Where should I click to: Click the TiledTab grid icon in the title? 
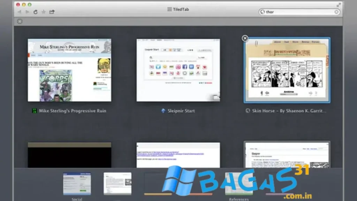(169, 9)
